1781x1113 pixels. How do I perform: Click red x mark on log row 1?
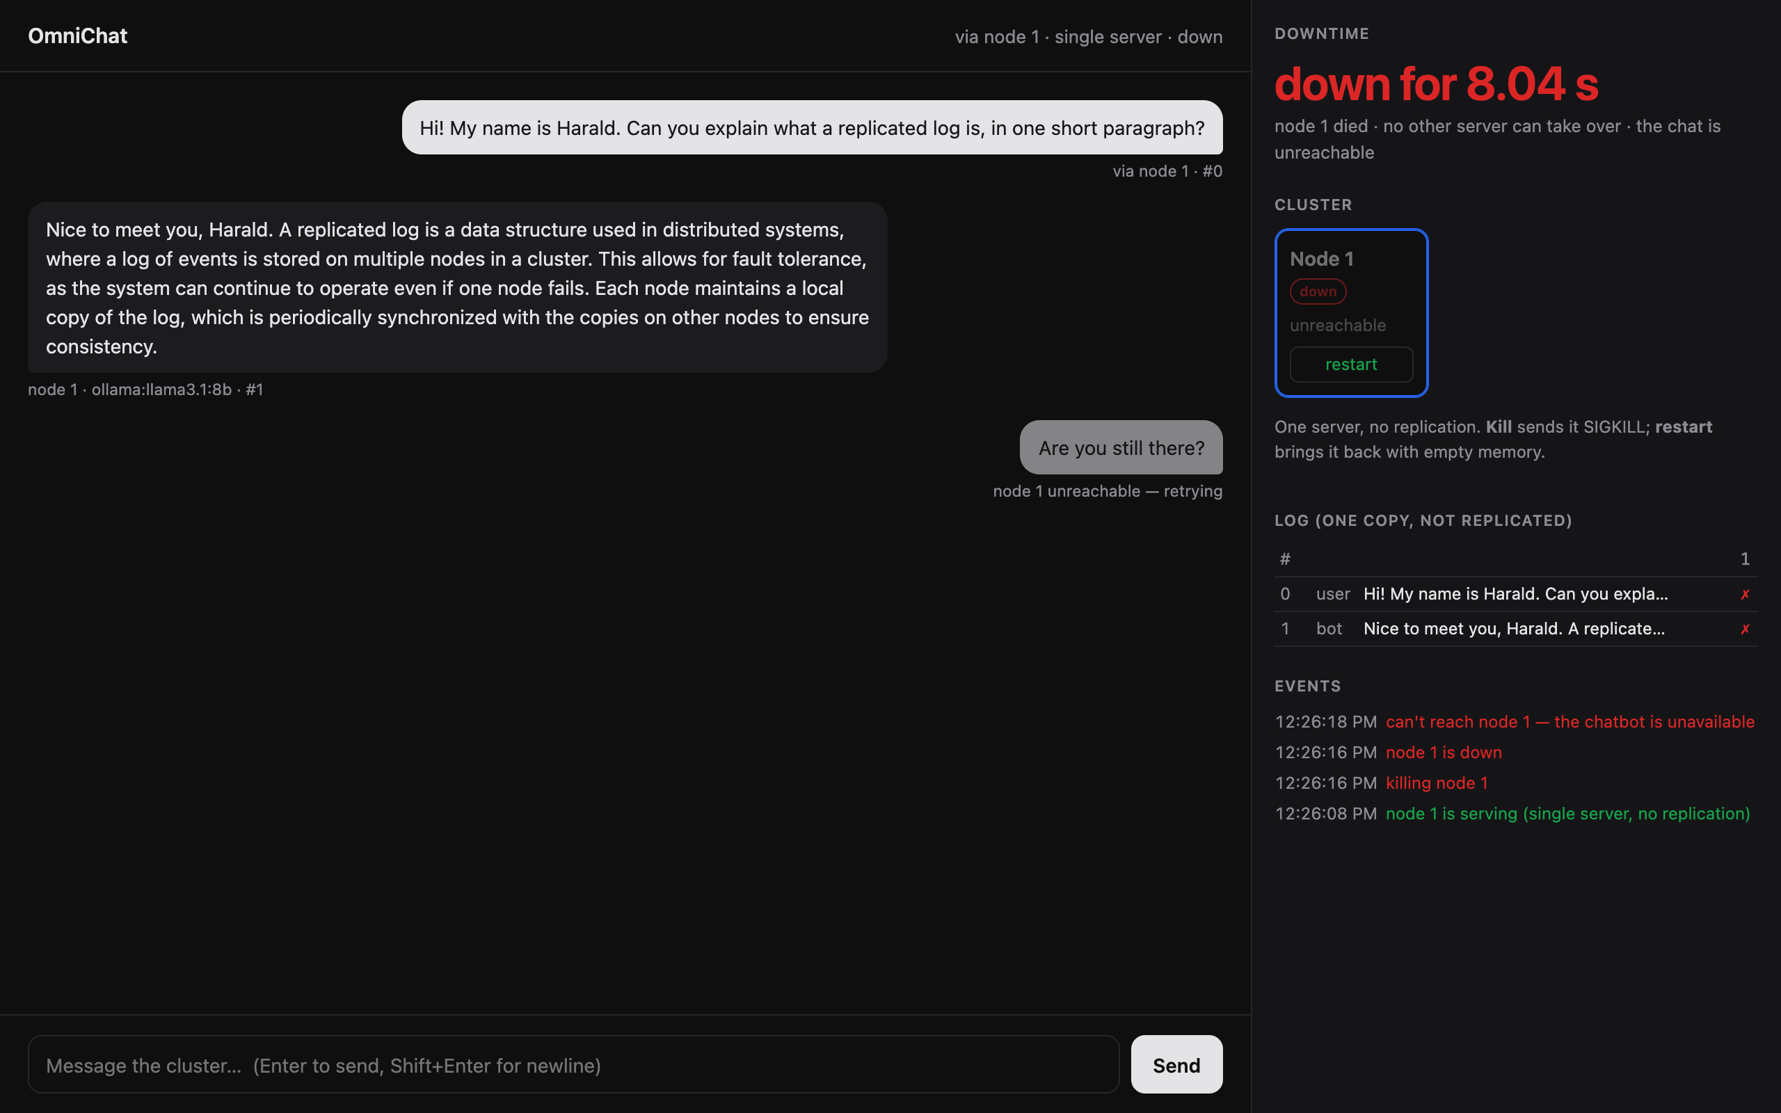[x=1745, y=629]
